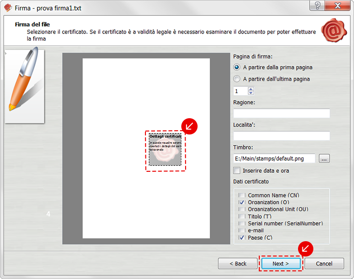Screen dimensions: 354x279
Task: Uncheck the Organization (O) checkbox
Action: click(242, 203)
